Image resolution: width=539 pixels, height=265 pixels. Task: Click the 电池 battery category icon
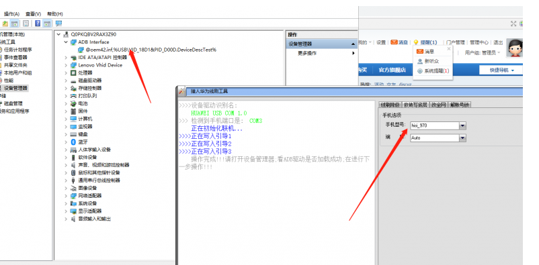(x=73, y=103)
